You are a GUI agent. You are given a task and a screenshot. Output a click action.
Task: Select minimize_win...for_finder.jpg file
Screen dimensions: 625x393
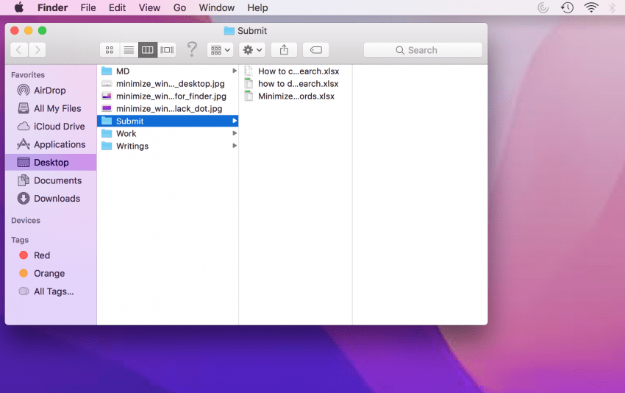point(168,96)
